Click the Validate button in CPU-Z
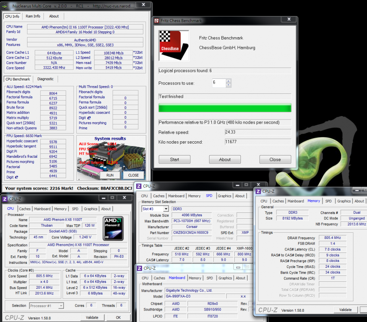 [93, 317]
